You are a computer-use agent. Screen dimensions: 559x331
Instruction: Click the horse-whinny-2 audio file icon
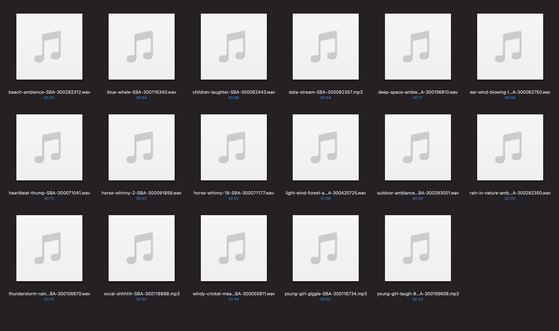click(141, 147)
